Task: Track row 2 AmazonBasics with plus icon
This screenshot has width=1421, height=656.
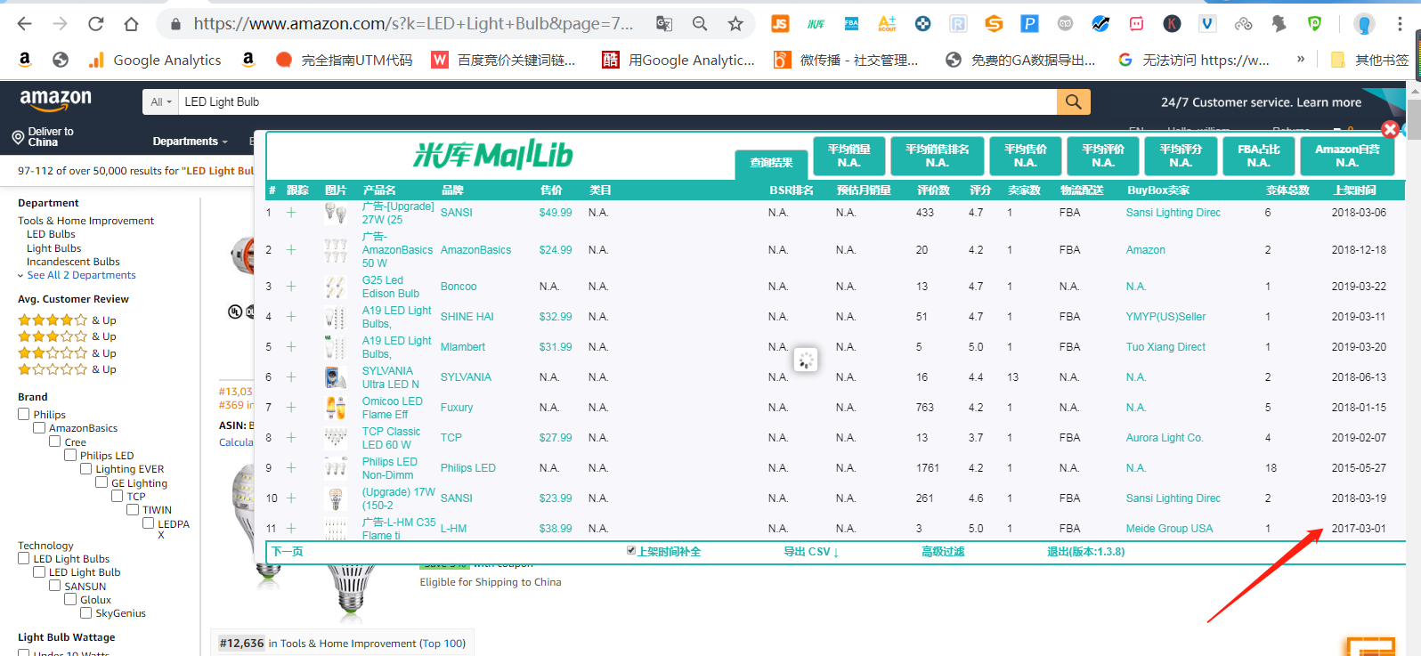Action: pyautogui.click(x=291, y=250)
